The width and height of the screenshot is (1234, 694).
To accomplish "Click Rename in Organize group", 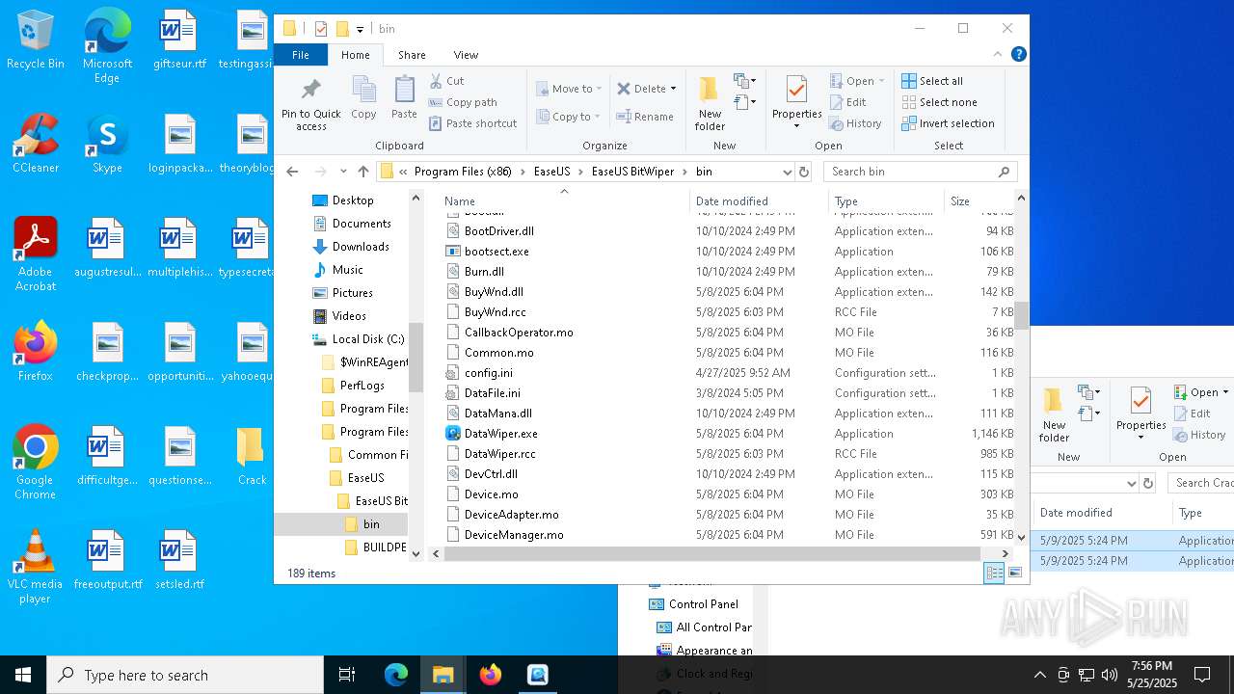I will pyautogui.click(x=645, y=117).
